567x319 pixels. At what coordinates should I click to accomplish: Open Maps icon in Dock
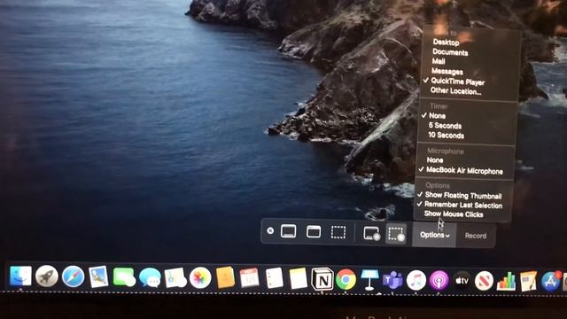[175, 277]
